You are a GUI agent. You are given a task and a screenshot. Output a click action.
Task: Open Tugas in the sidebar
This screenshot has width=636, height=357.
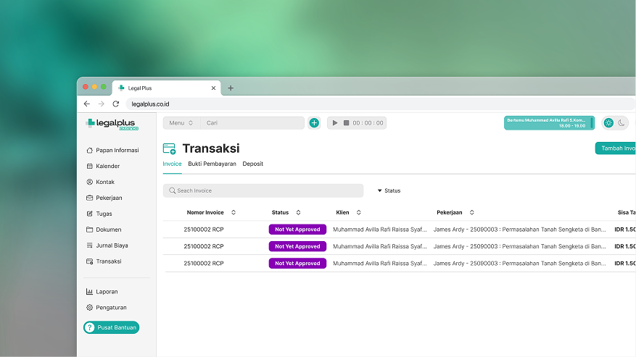pyautogui.click(x=99, y=214)
